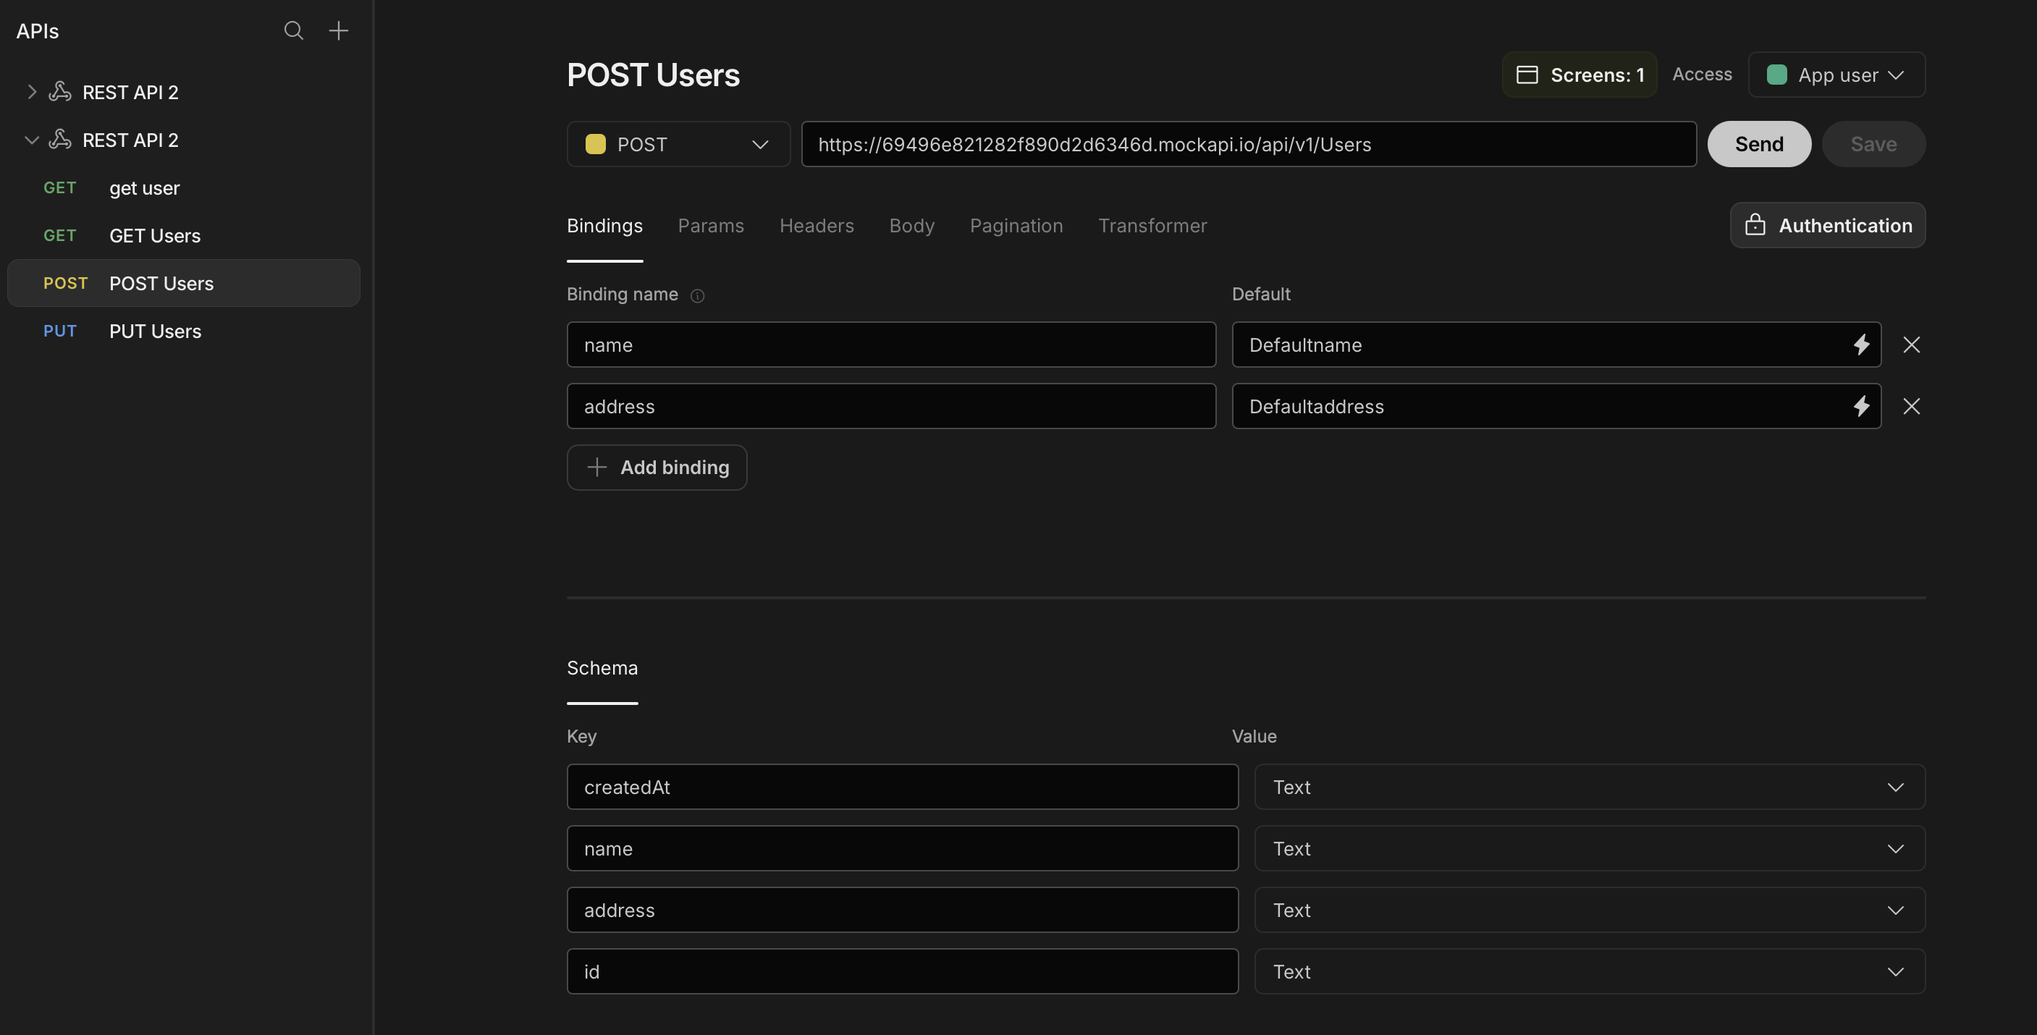Screen dimensions: 2037x1035
Task: Select PUT Users in the sidebar
Action: pyautogui.click(x=155, y=331)
